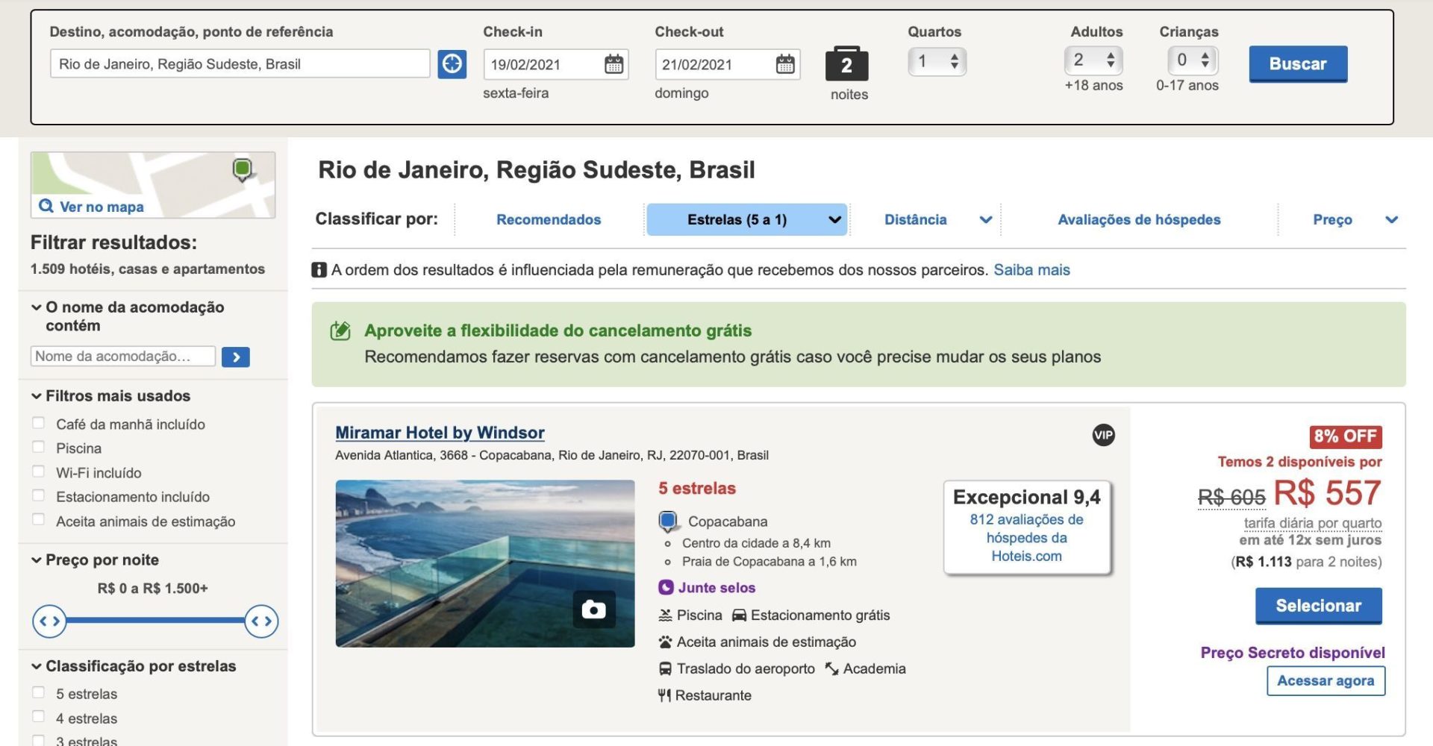This screenshot has width=1433, height=746.
Task: Toggle Aceita animais de estimação filter
Action: pos(38,520)
